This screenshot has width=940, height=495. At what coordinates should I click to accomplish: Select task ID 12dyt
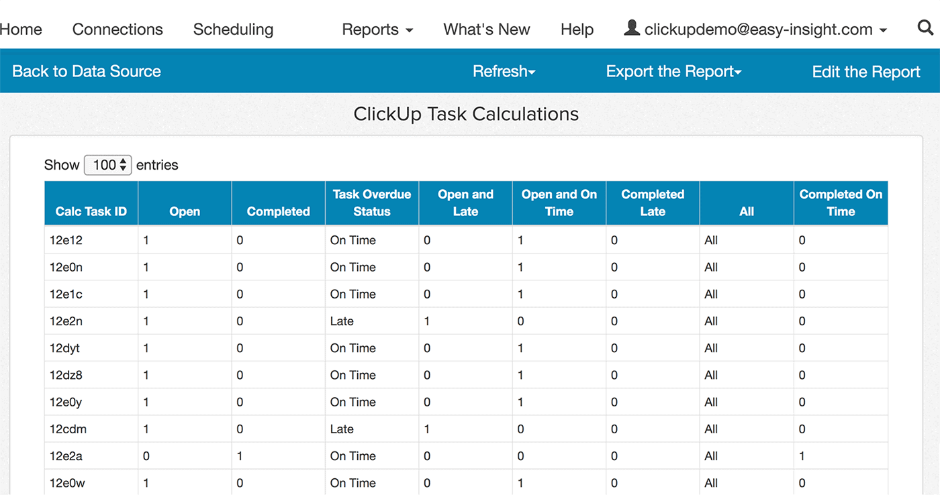coord(64,348)
